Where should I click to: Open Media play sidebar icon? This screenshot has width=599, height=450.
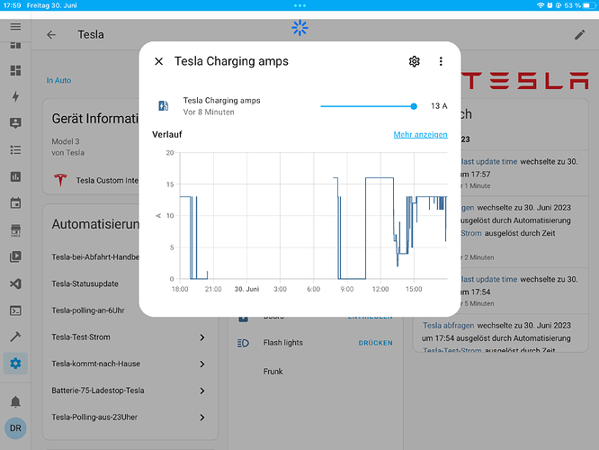coord(15,256)
